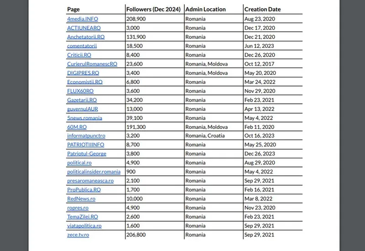Open the 60M.RO link
365x251 pixels.
click(77, 127)
